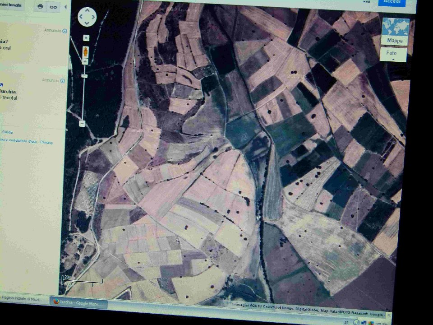Click the link/share chain icon
Screen dimensions: 433x325
coord(53,7)
